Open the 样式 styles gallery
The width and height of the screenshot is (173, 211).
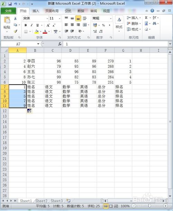pyautogui.click(x=119, y=24)
